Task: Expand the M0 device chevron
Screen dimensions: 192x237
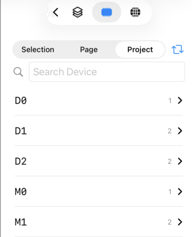Action: 180,191
